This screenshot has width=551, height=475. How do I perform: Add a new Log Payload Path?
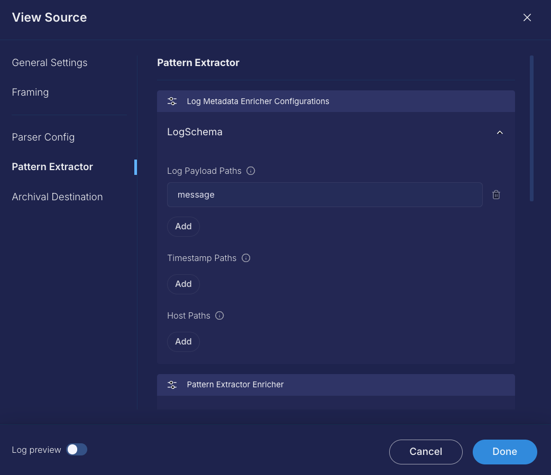pos(183,226)
